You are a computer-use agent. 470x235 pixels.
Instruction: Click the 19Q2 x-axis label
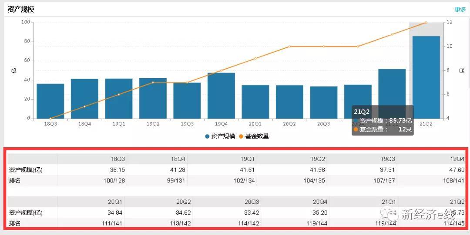[x=153, y=124]
